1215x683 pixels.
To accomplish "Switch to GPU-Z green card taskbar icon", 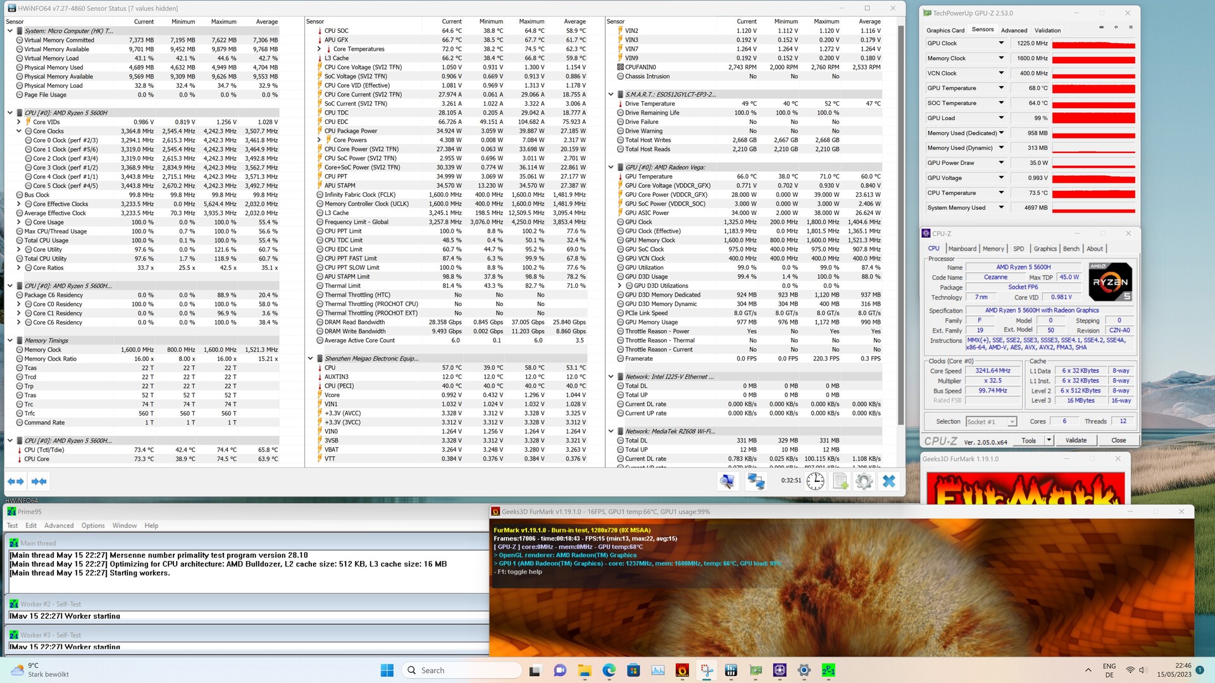I will coord(756,670).
